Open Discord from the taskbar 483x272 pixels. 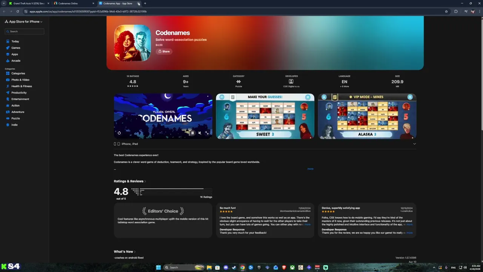pos(226,267)
